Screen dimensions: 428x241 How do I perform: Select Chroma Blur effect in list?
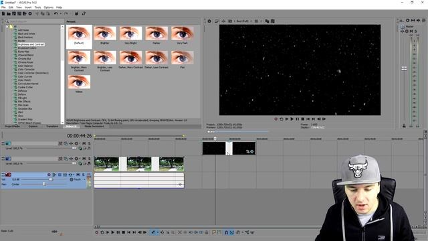pyautogui.click(x=25, y=58)
